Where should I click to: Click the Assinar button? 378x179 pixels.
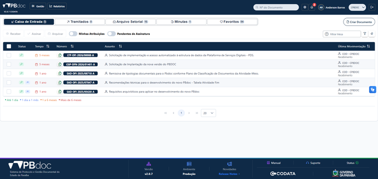pyautogui.click(x=34, y=34)
